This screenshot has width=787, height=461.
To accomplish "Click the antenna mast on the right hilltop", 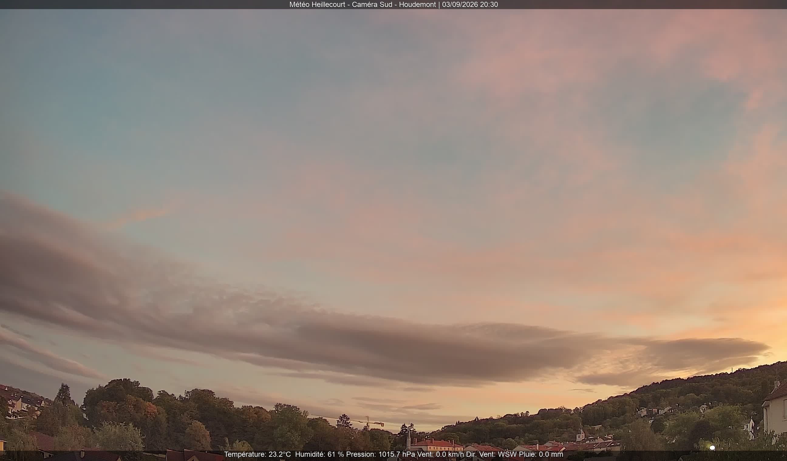I will click(732, 370).
